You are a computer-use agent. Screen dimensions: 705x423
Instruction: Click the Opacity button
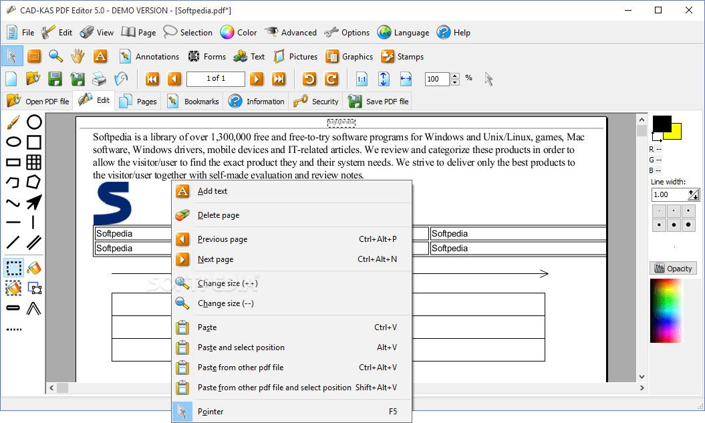tap(673, 269)
